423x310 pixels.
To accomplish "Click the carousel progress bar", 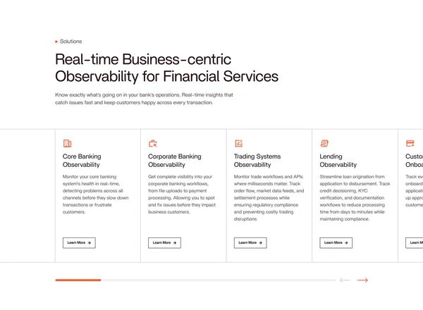I will pyautogui.click(x=195, y=280).
